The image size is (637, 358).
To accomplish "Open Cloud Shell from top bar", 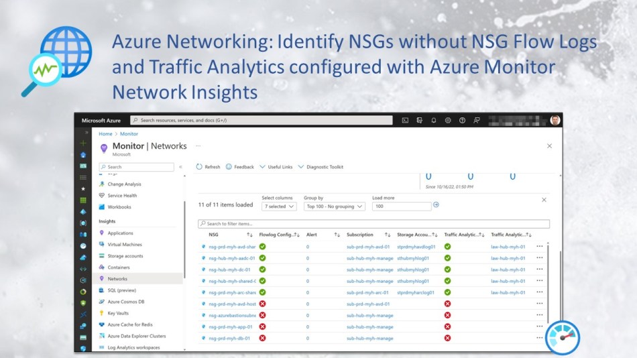I will point(405,121).
